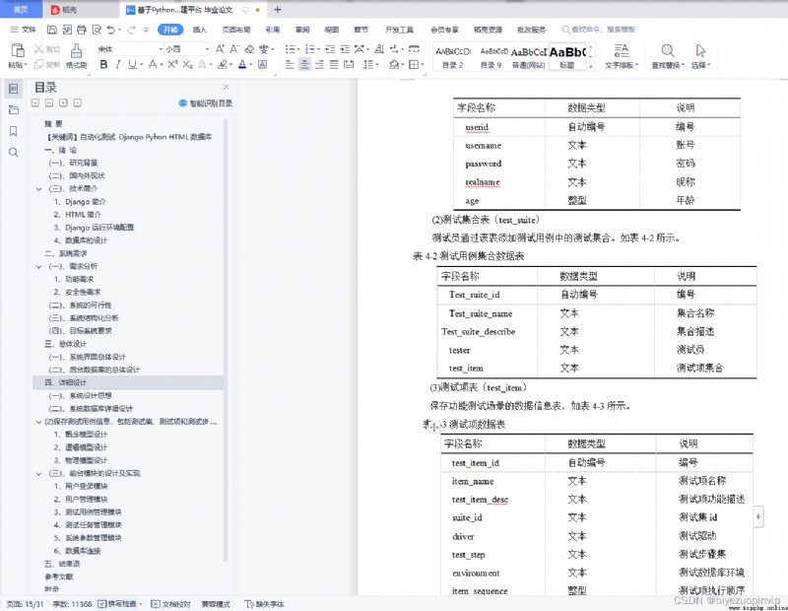Apply the 标题 heading style

click(567, 57)
